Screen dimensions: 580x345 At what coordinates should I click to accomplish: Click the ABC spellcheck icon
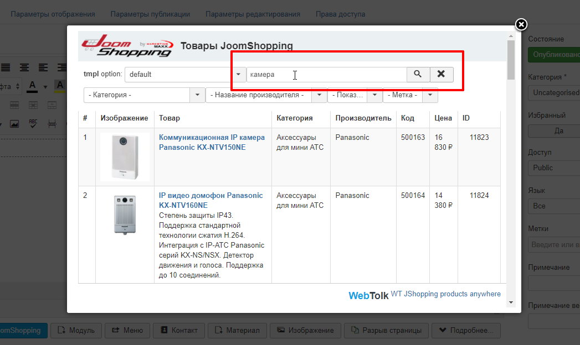tap(33, 123)
